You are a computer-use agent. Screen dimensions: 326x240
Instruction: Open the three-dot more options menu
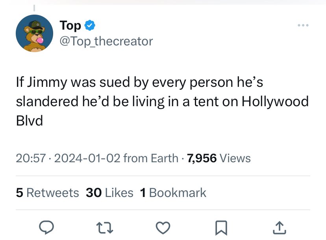303,25
